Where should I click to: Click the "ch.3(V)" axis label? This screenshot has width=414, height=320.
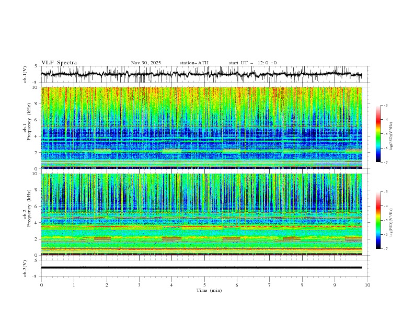[25, 269]
